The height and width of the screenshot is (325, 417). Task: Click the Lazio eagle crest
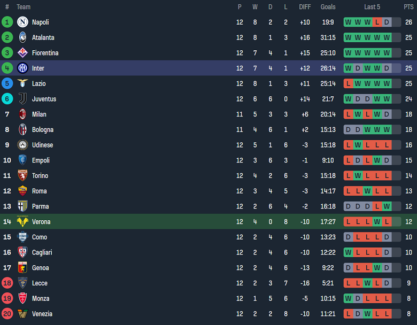click(x=22, y=83)
